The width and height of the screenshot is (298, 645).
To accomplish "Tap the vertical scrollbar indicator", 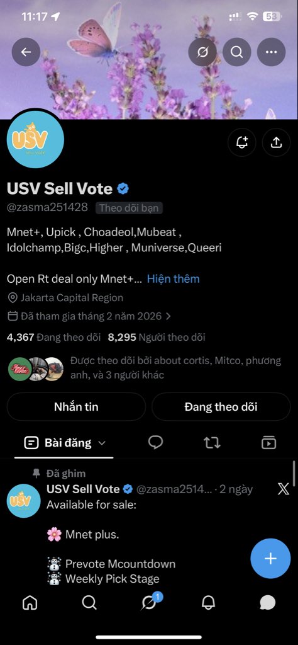I will click(294, 474).
